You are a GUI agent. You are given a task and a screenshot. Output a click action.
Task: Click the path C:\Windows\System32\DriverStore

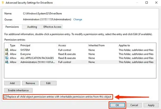(x=42, y=13)
